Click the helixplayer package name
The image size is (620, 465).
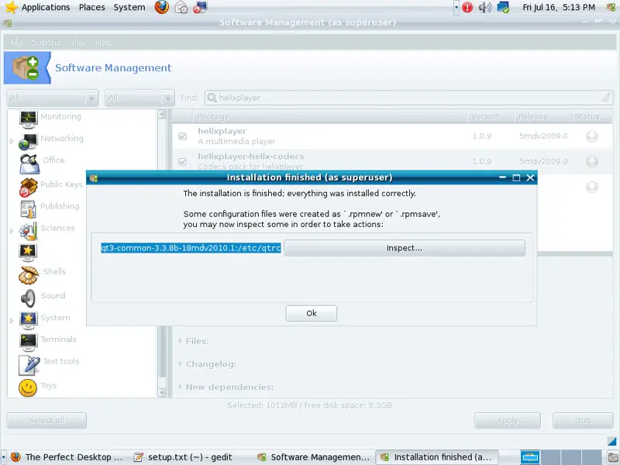(x=222, y=131)
